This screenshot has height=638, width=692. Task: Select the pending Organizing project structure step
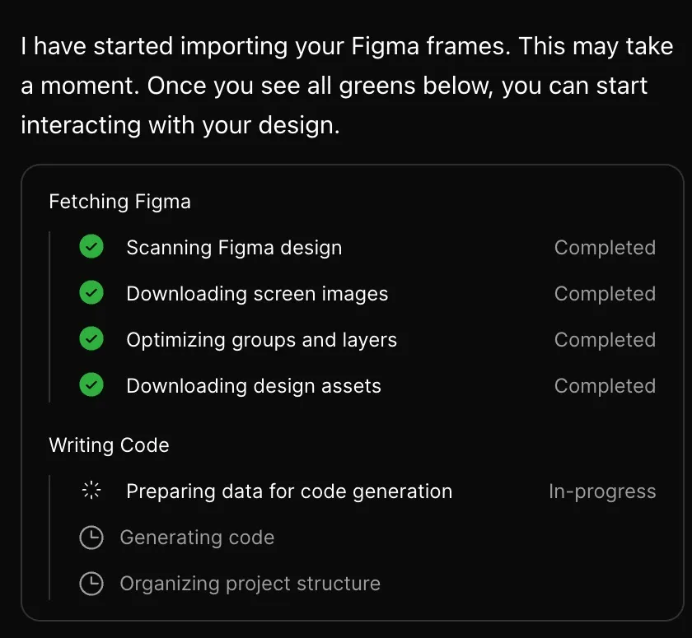(250, 584)
